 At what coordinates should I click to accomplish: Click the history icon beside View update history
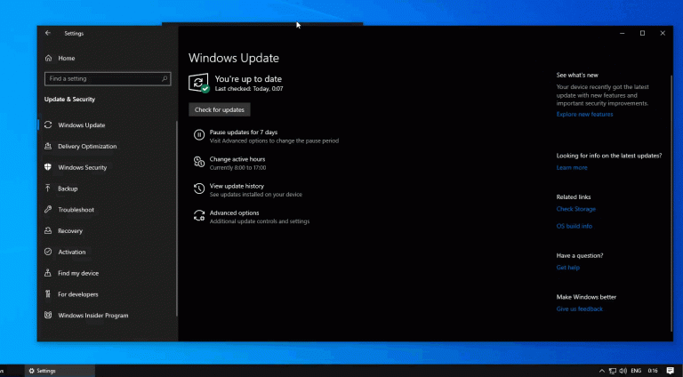tap(199, 188)
